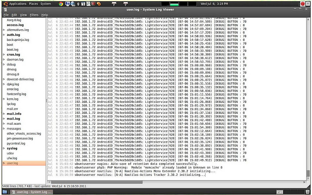
Task: Open the System panel menu
Action: click(x=46, y=4)
